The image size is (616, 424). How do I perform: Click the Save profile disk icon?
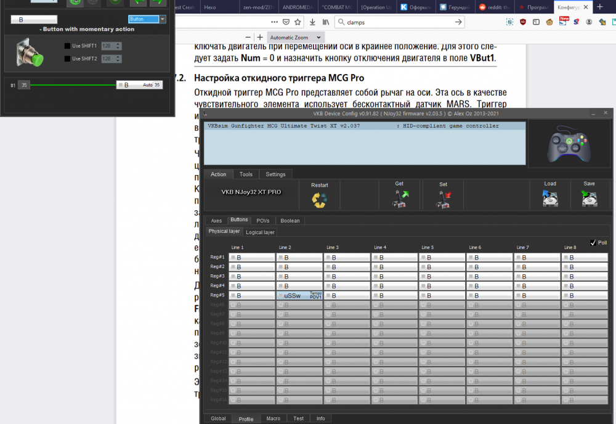589,198
